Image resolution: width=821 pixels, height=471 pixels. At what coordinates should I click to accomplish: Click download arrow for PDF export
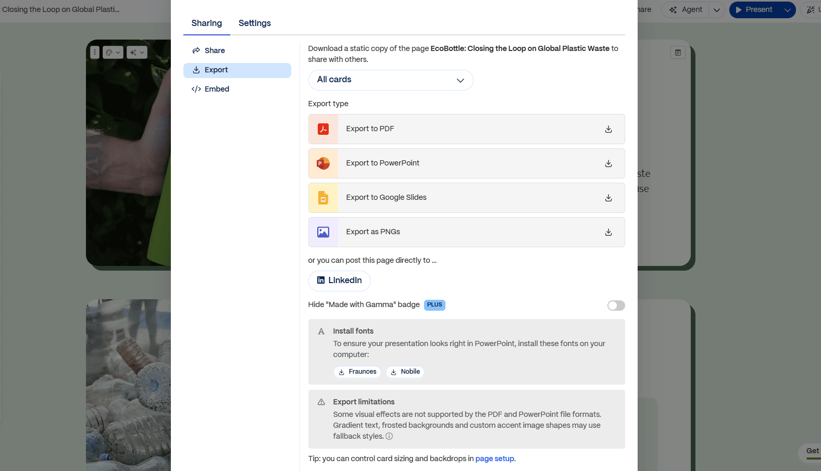[608, 129]
